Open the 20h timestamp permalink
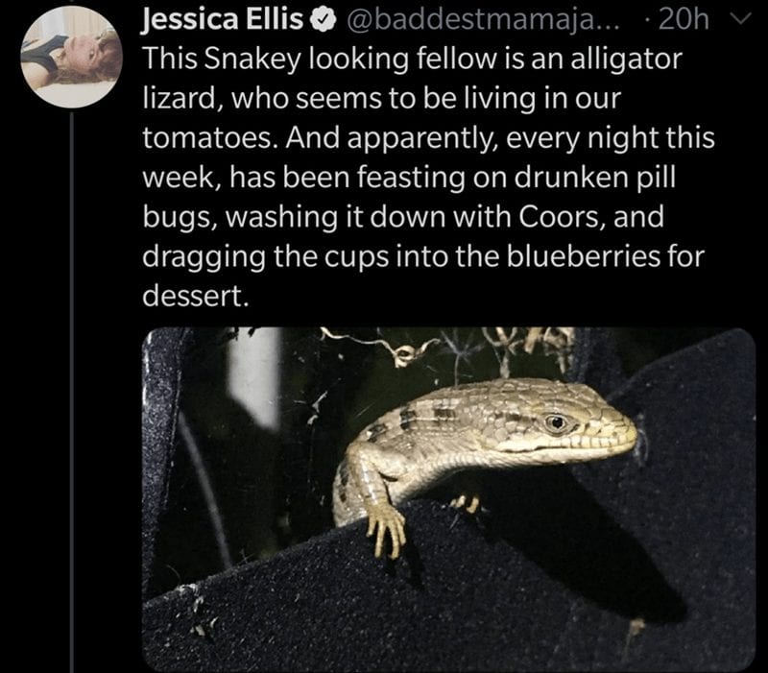The height and width of the screenshot is (673, 768). pyautogui.click(x=684, y=20)
